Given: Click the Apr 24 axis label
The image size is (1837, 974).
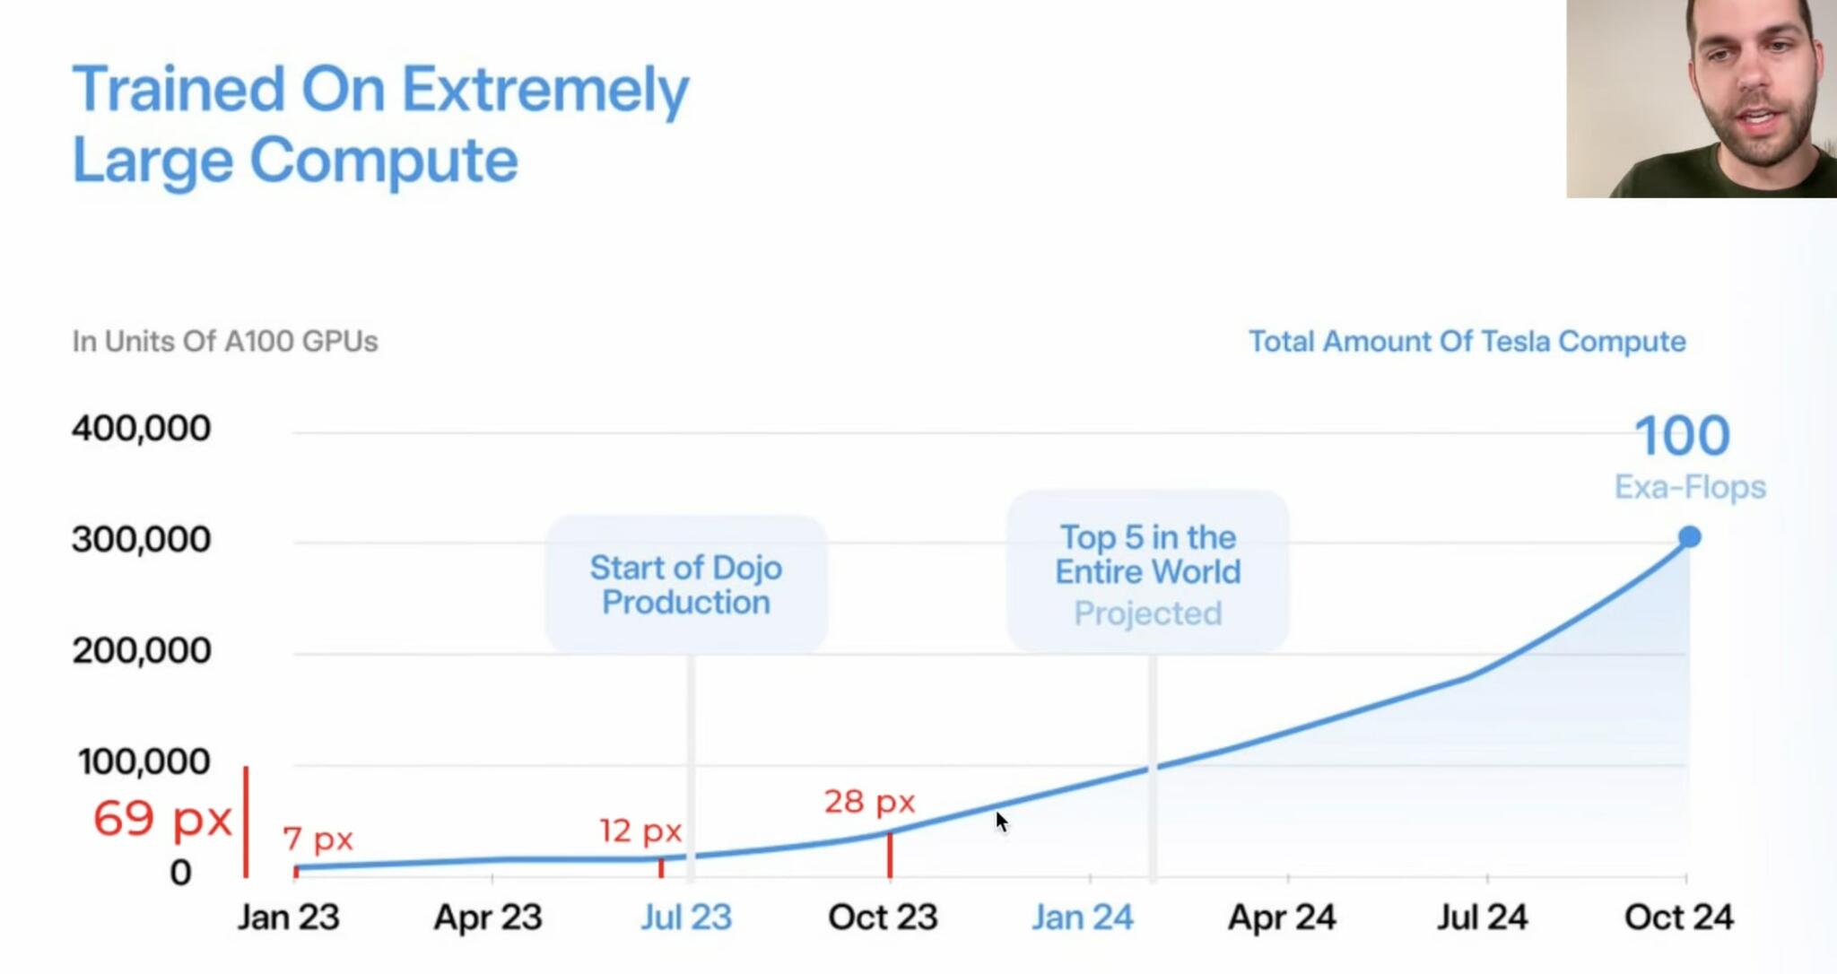Looking at the screenshot, I should pyautogui.click(x=1282, y=917).
